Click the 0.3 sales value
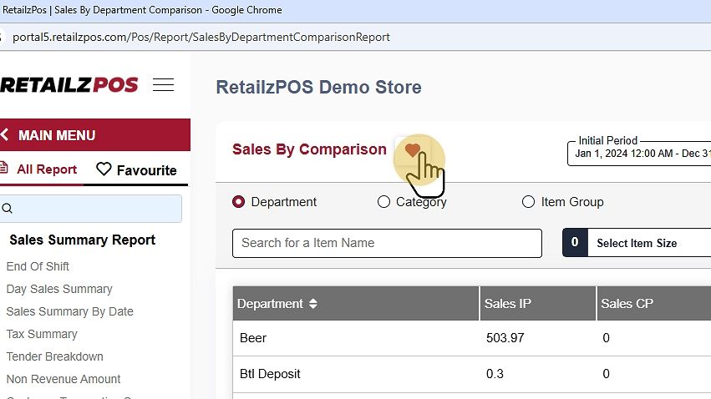The height and width of the screenshot is (399, 711). (x=495, y=374)
